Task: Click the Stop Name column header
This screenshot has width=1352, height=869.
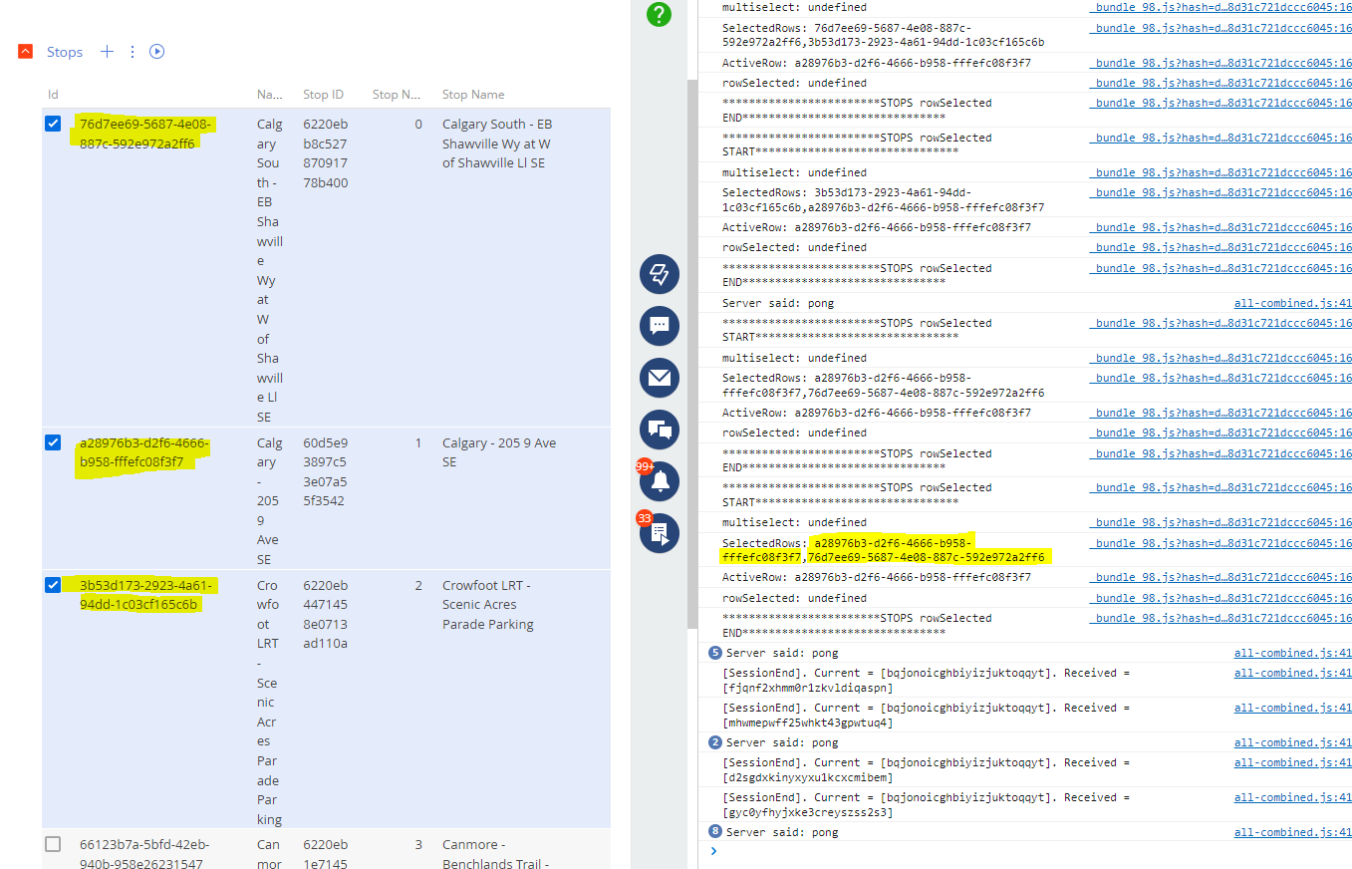Action: [x=473, y=95]
